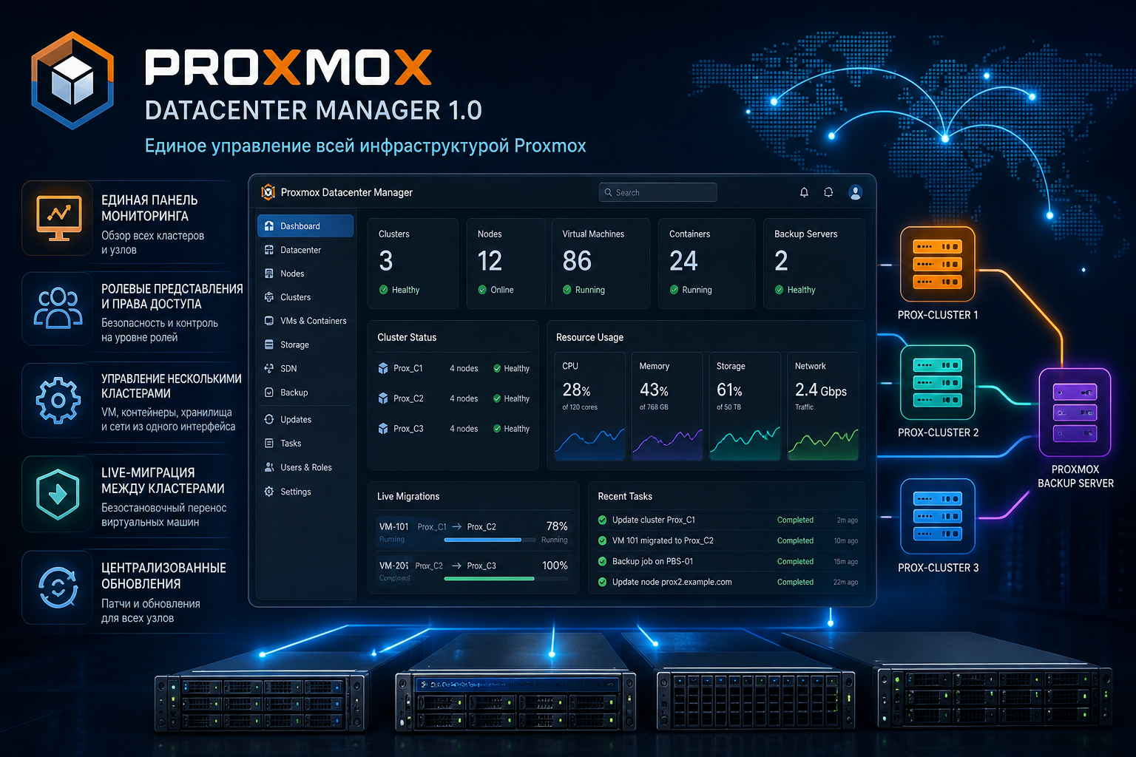Click the bell icon next to the user avatar
This screenshot has height=757, width=1136.
828,192
